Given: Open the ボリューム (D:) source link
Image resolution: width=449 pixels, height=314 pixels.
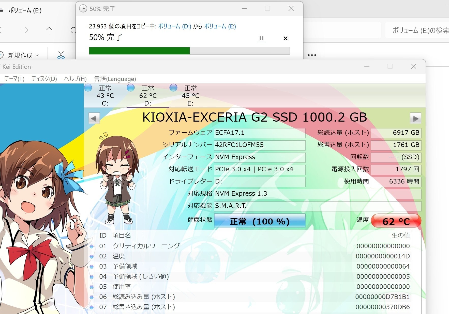Looking at the screenshot, I should [x=175, y=26].
